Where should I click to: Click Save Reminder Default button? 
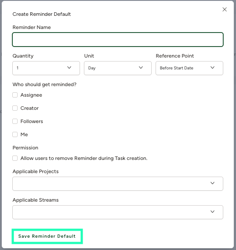tap(47, 236)
